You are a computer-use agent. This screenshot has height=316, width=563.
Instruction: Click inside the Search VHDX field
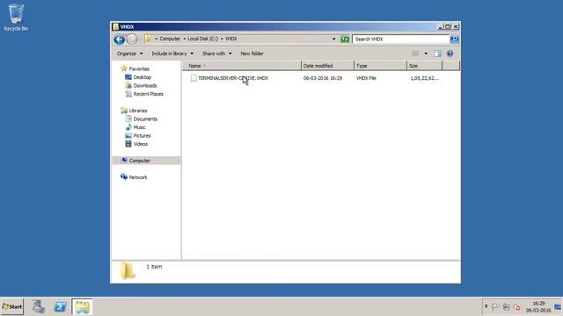point(400,39)
